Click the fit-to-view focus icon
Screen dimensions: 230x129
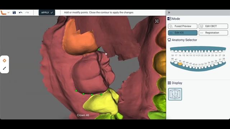tap(157, 21)
